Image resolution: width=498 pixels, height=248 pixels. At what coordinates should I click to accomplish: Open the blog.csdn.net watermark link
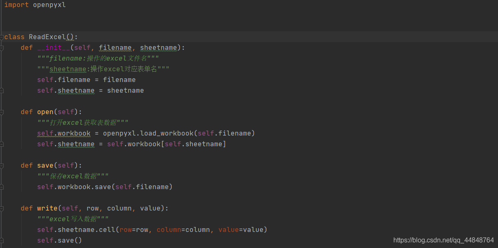pyautogui.click(x=443, y=240)
